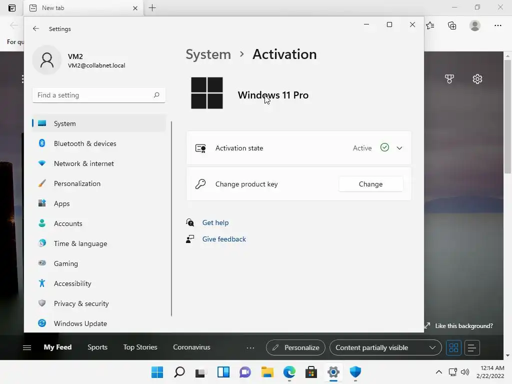Open Edge profile avatar icon

(475, 25)
